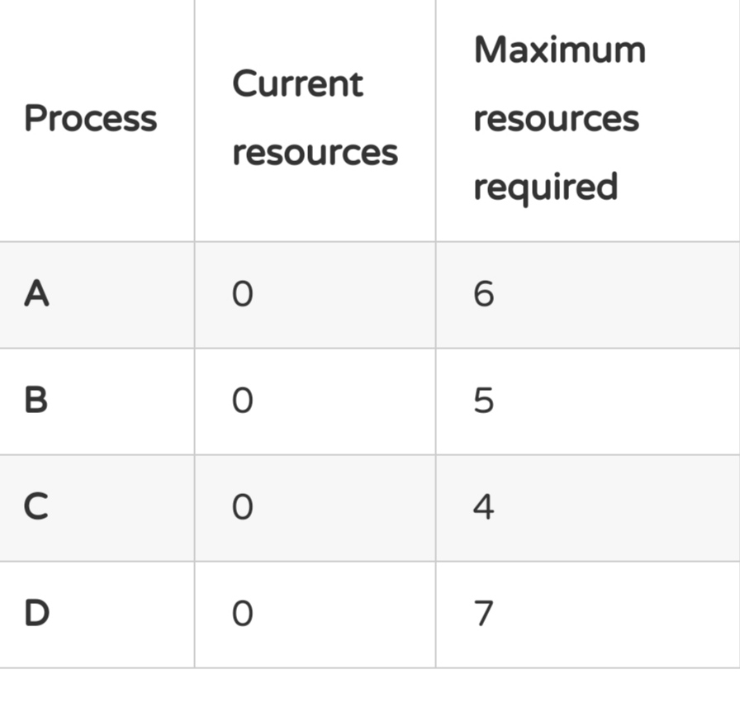Image resolution: width=740 pixels, height=703 pixels.
Task: Click "resources" directly below the word "Current"
Action: [315, 153]
